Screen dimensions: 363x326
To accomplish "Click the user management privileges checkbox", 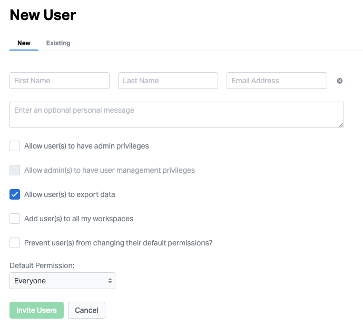I will point(15,170).
